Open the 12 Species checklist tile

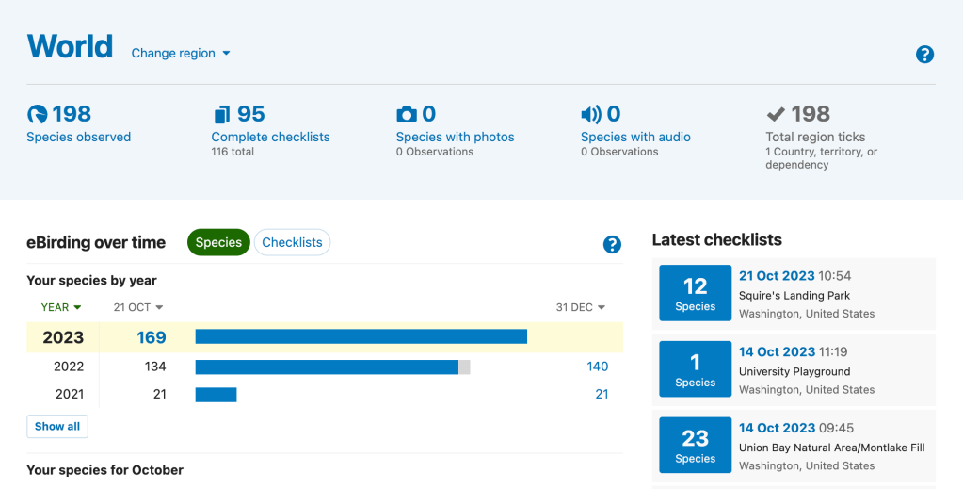(x=695, y=294)
